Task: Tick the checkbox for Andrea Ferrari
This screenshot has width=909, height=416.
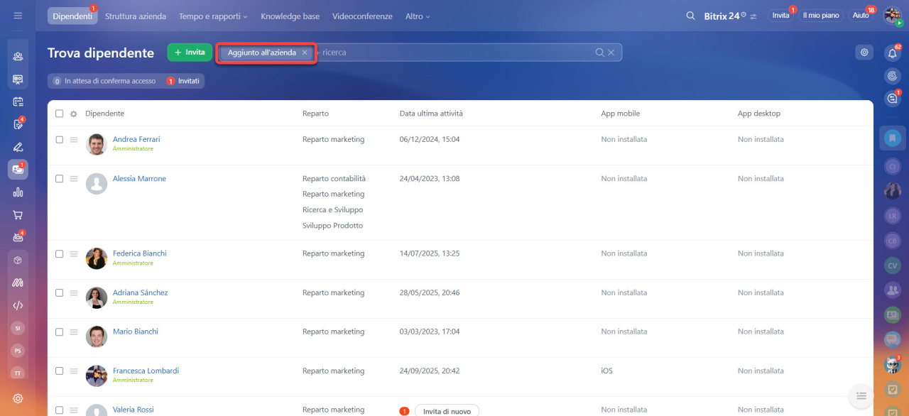Action: click(60, 140)
